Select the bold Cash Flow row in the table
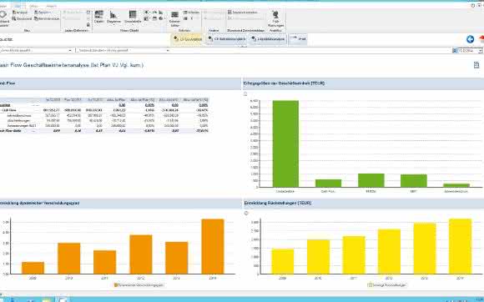Screen dimensions: 484x302 [x=104, y=110]
